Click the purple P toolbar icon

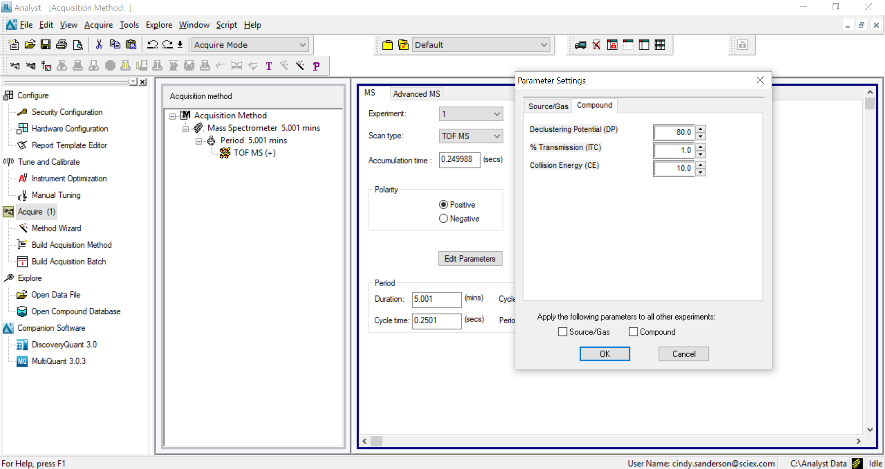(x=316, y=66)
